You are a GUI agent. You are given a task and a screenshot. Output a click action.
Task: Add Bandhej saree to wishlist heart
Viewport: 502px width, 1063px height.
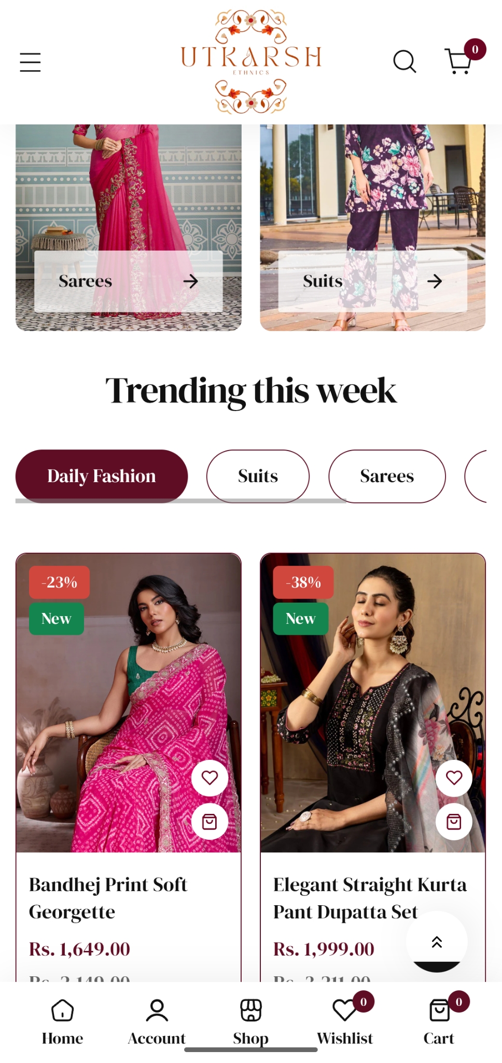pyautogui.click(x=210, y=778)
